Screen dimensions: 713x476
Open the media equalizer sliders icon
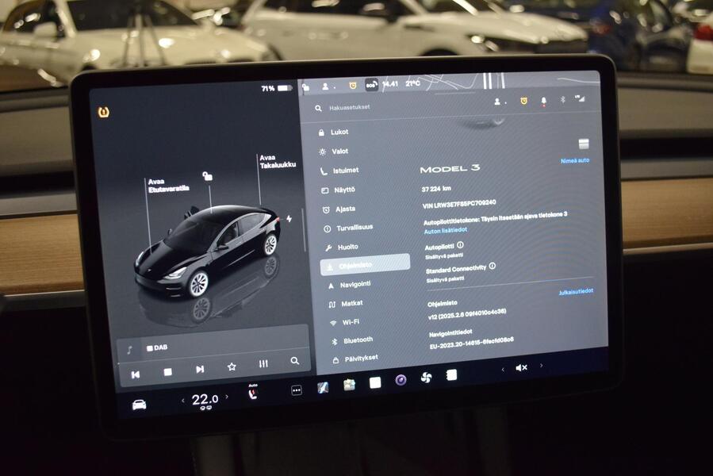tap(263, 363)
